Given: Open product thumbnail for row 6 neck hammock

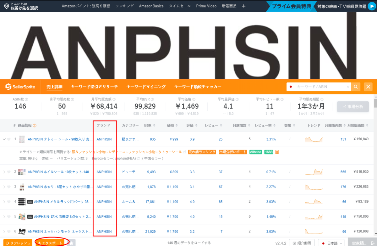Looking at the screenshot, I should [22, 232].
